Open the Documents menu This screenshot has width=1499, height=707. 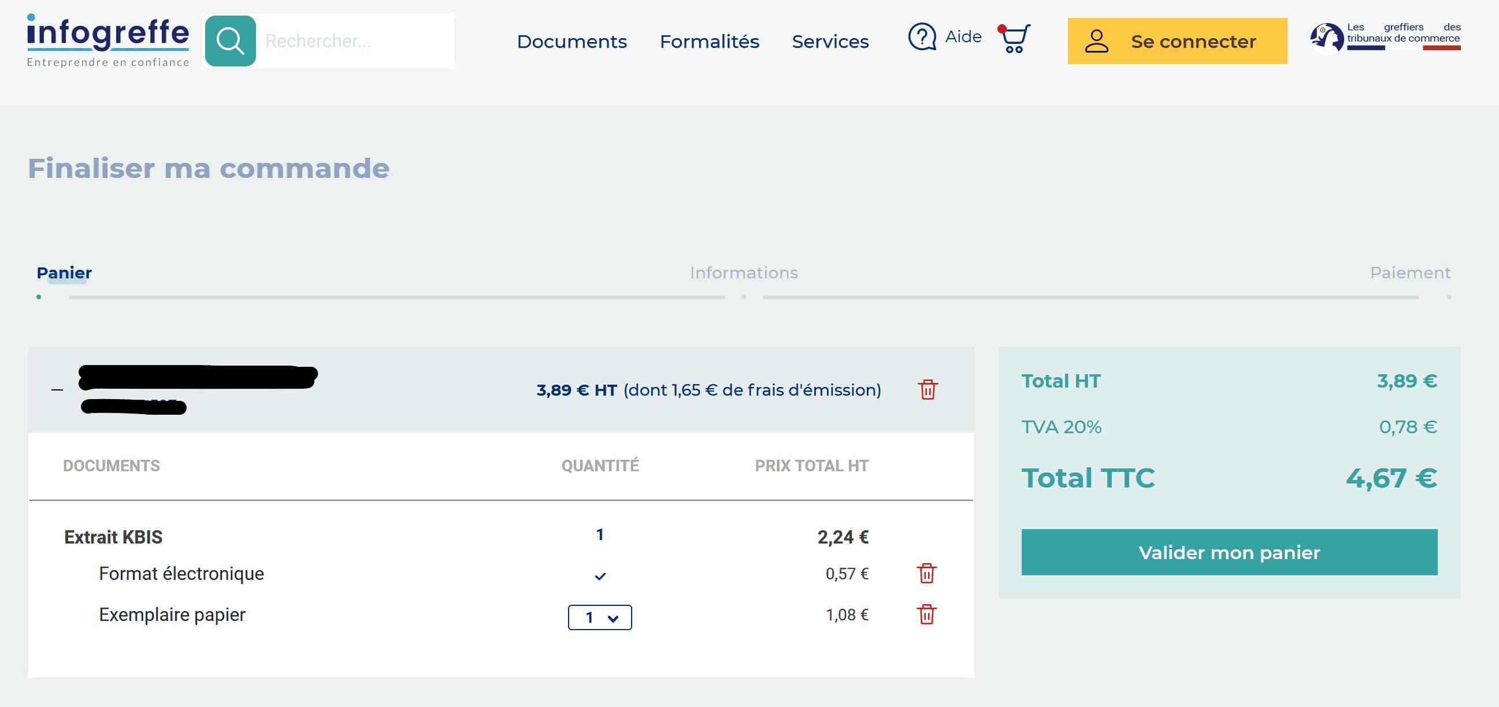[x=572, y=42]
